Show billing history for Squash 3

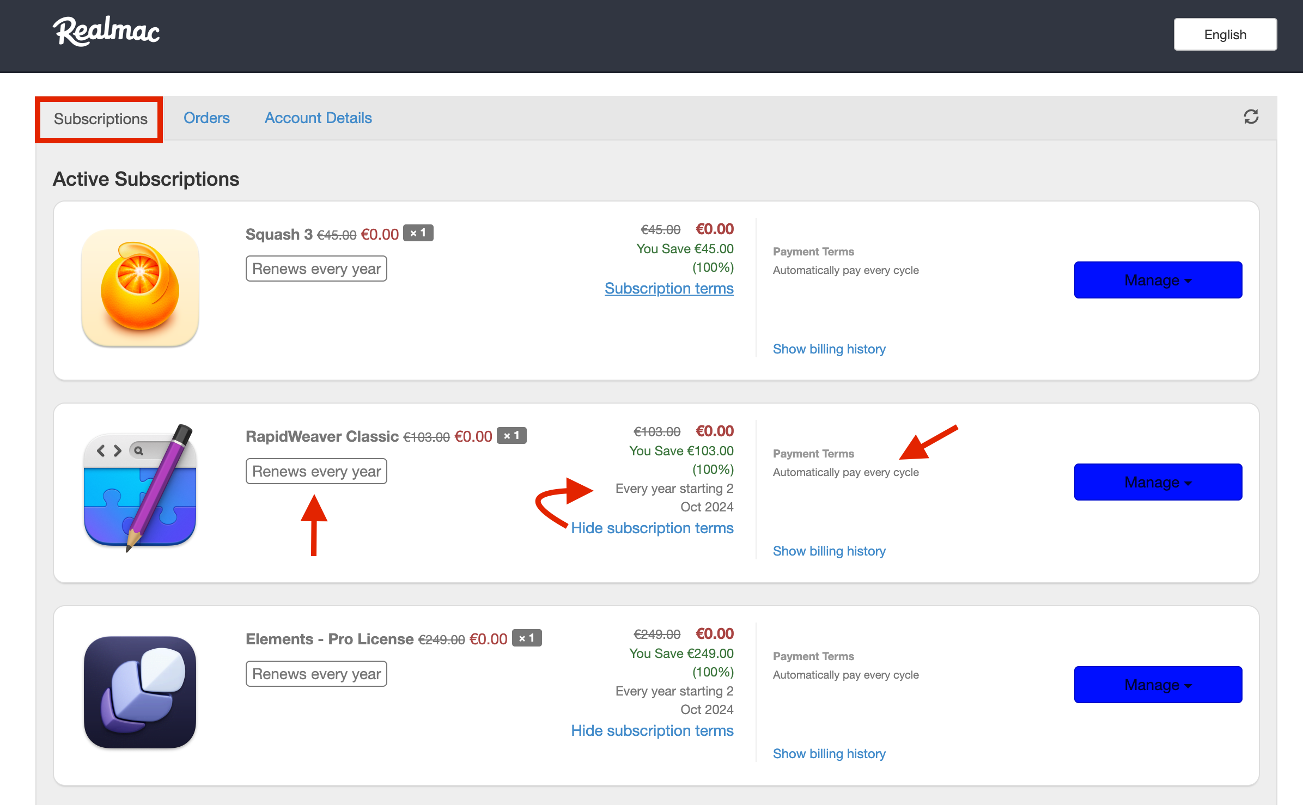click(829, 349)
